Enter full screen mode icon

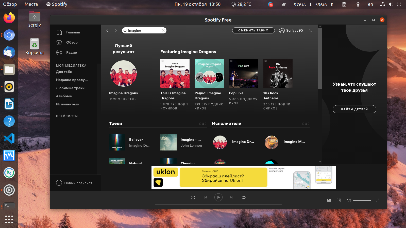click(x=377, y=200)
